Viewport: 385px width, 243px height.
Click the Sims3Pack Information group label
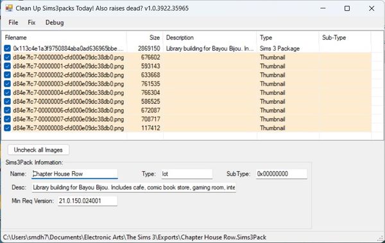[x=35, y=162]
